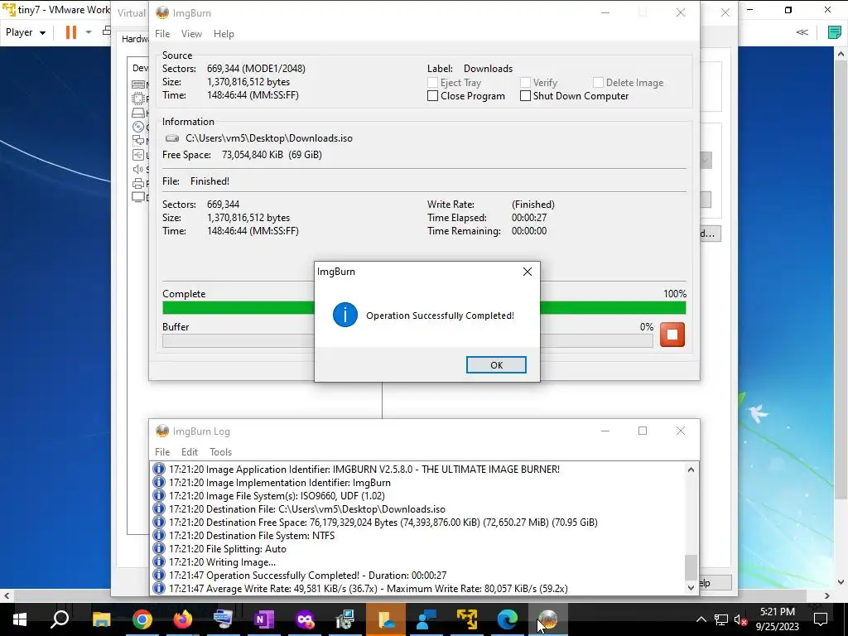Launch Firefox from the taskbar
Image resolution: width=848 pixels, height=636 pixels.
point(183,619)
